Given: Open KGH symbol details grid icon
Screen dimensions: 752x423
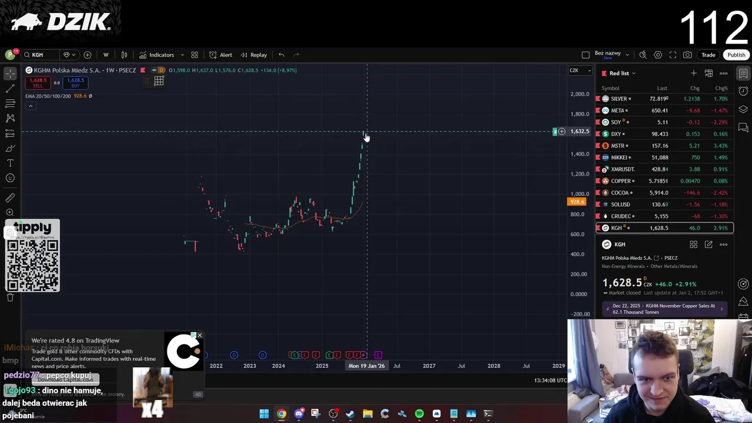Looking at the screenshot, I should click(x=694, y=244).
